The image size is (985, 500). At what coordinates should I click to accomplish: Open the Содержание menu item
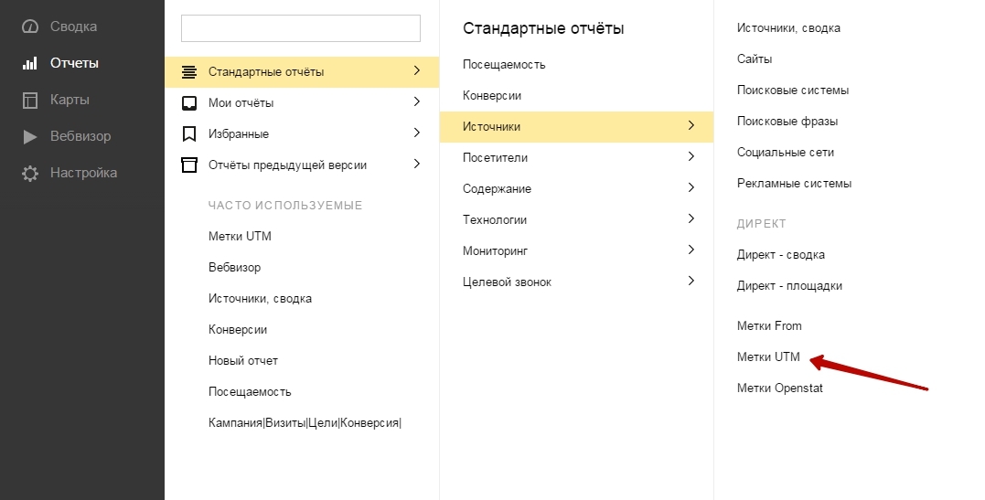[497, 189]
